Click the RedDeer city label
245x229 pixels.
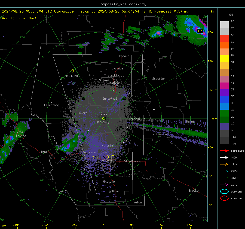(115, 83)
